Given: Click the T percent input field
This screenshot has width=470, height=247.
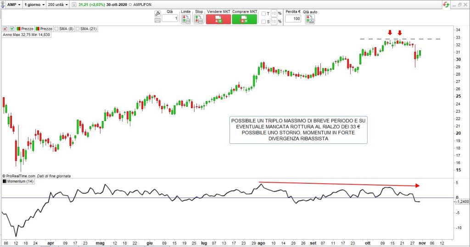Looking at the screenshot, I should [274, 13].
